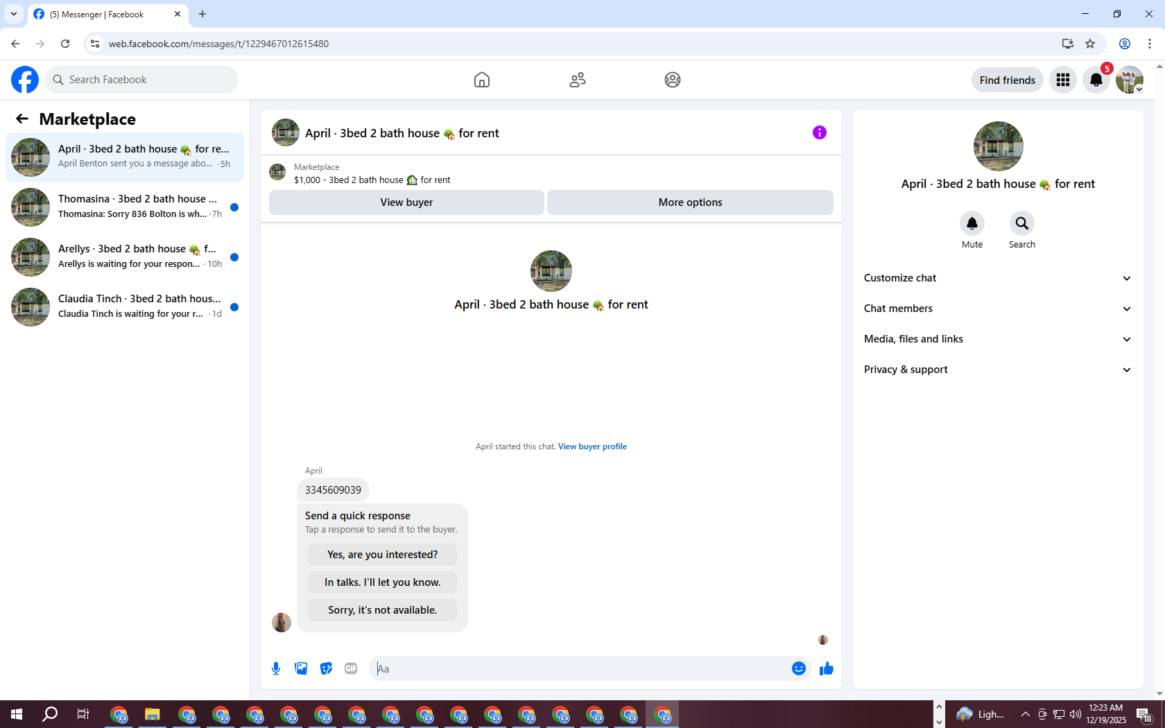1165x728 pixels.
Task: Open the Groups icon in top navigation
Action: coord(673,80)
